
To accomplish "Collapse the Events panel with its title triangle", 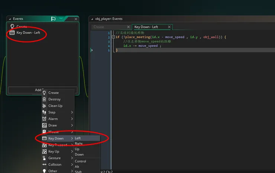I will tap(10, 19).
